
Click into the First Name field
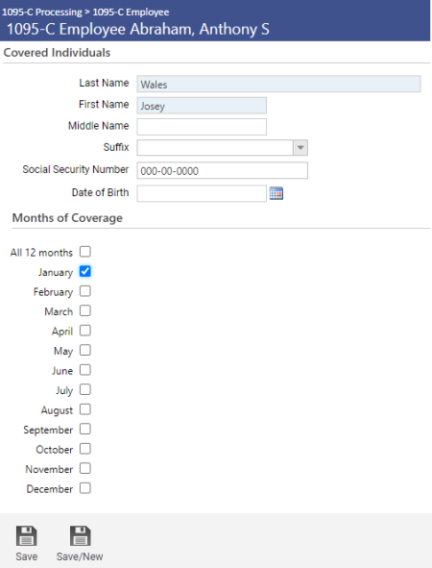[202, 106]
